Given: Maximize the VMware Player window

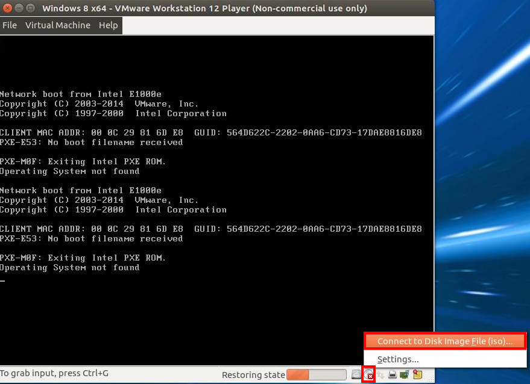Looking at the screenshot, I should (x=30, y=8).
